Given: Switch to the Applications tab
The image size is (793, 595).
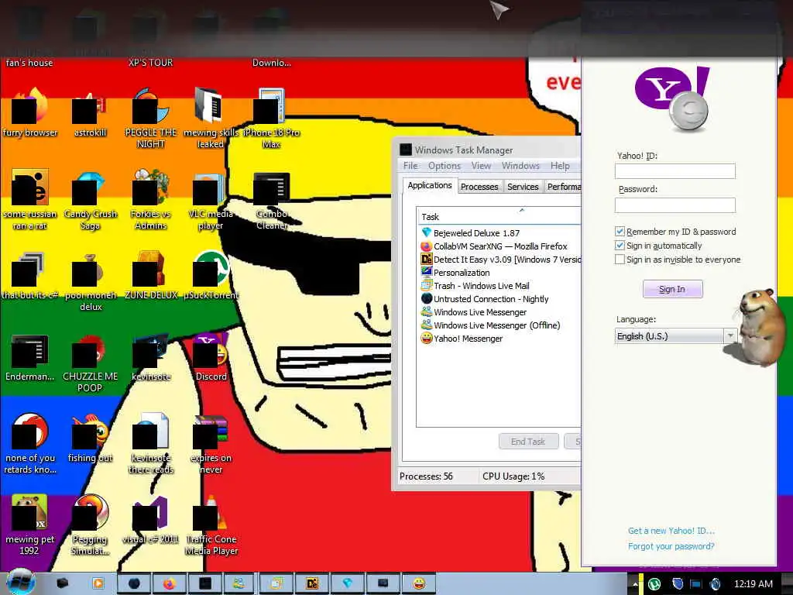Looking at the screenshot, I should (430, 186).
